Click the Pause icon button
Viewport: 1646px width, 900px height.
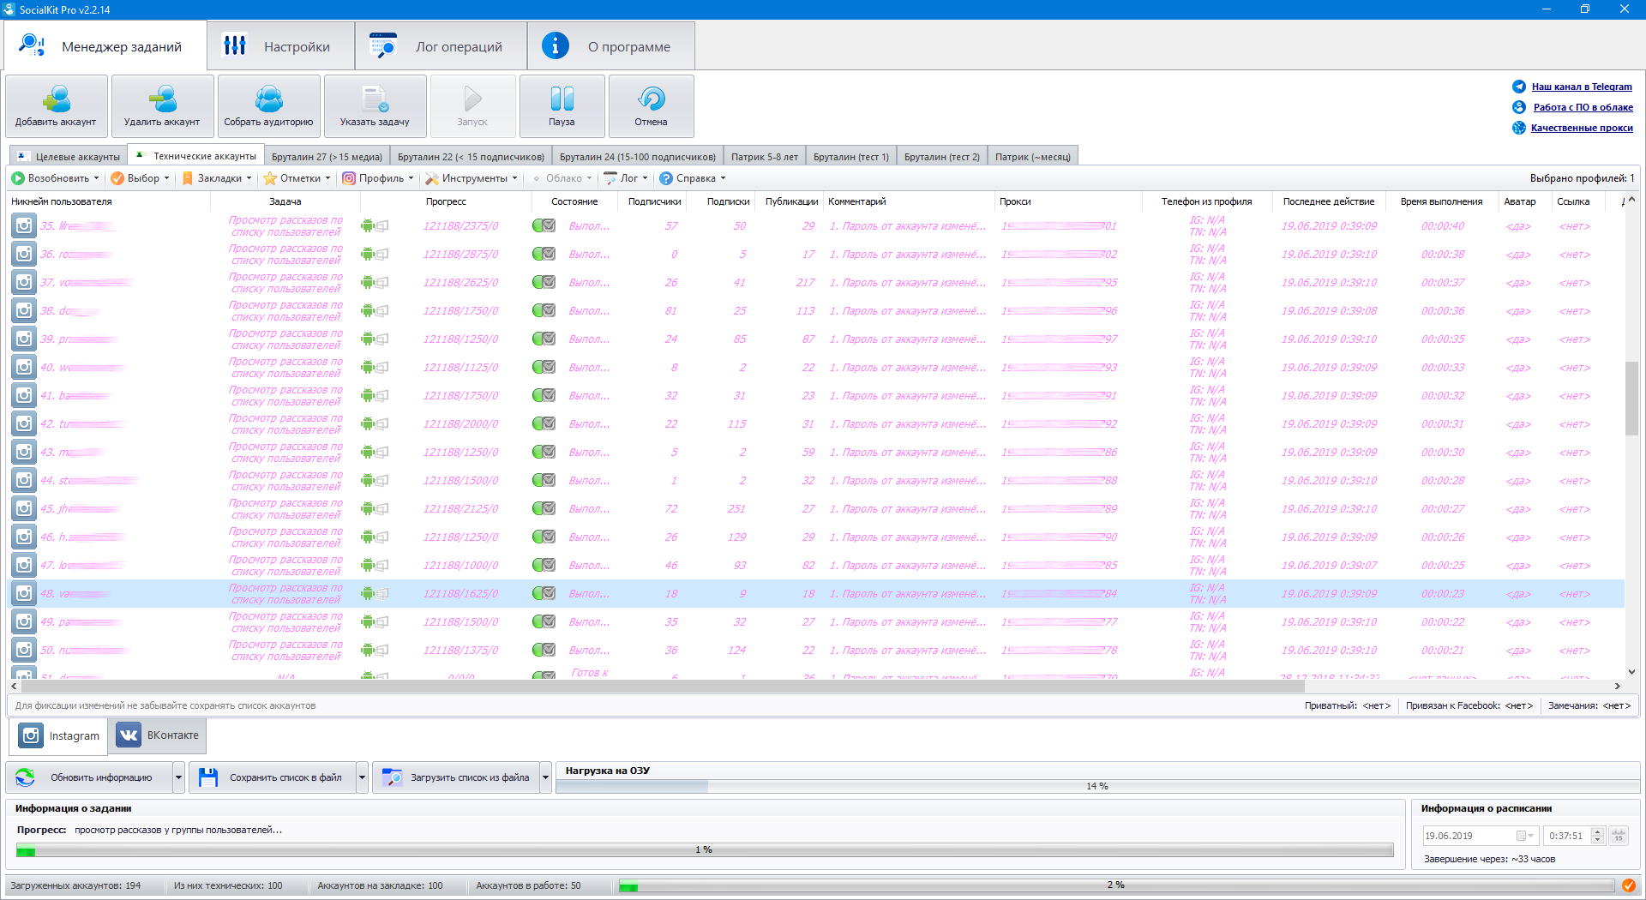click(x=562, y=106)
